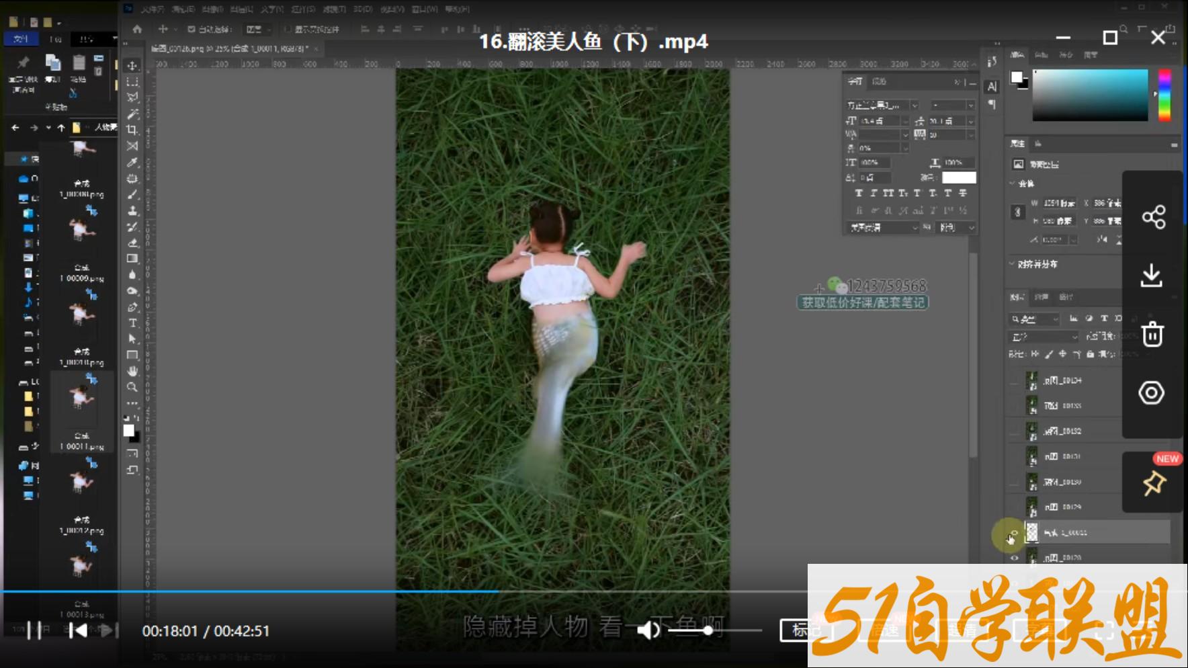Pause the video playback
This screenshot has width=1188, height=668.
pos(34,630)
